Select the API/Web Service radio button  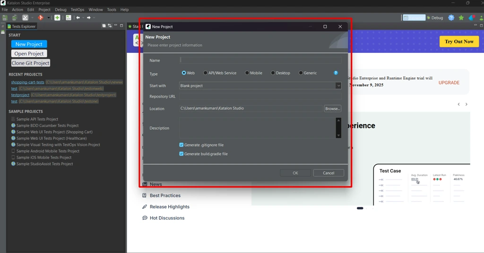[206, 73]
